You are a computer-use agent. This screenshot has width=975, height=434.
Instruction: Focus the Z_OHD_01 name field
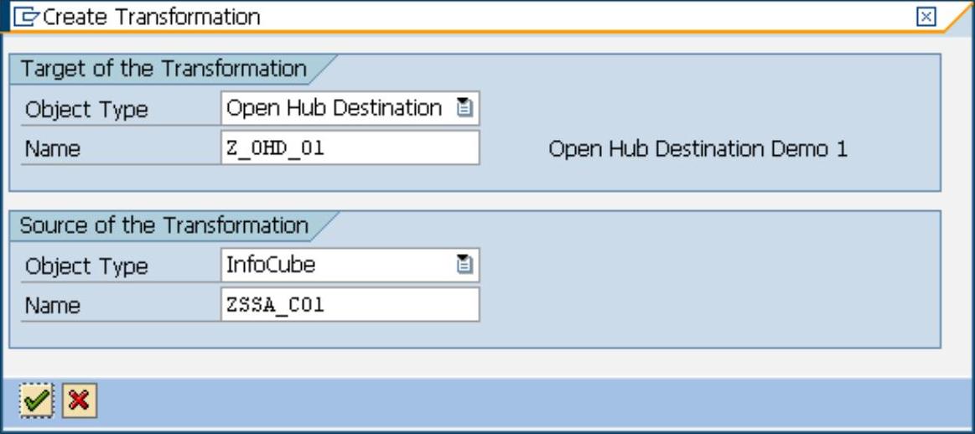(x=350, y=148)
